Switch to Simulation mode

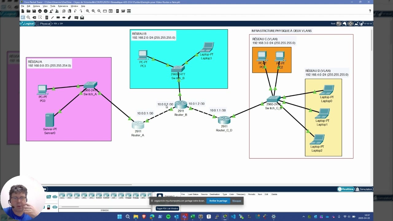(364, 189)
